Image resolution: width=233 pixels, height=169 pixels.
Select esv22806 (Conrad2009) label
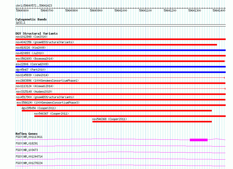point(32,64)
